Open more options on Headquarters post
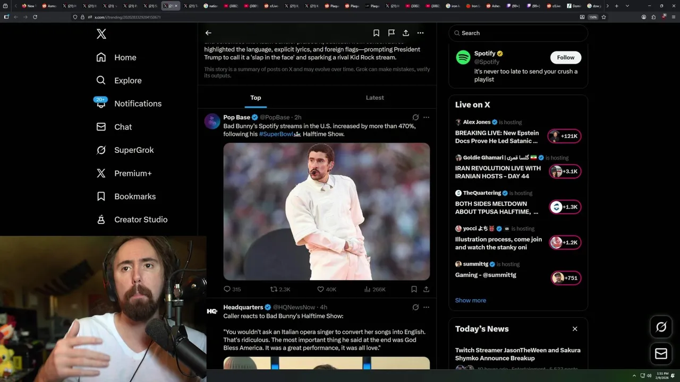The image size is (680, 382). [x=426, y=307]
